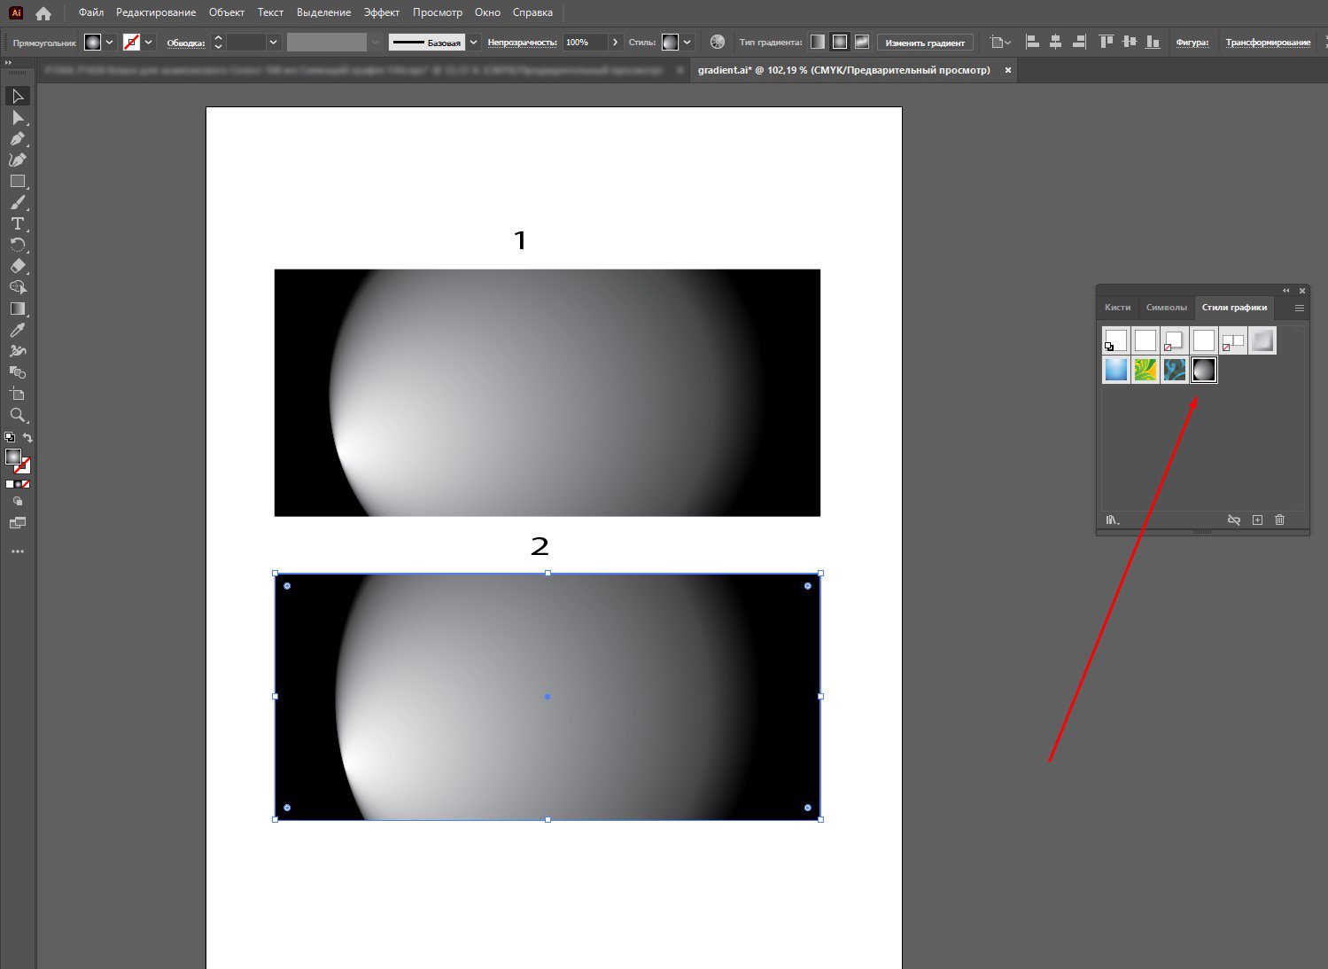Expand the stroke weight dropdown
The width and height of the screenshot is (1328, 969).
[x=274, y=43]
